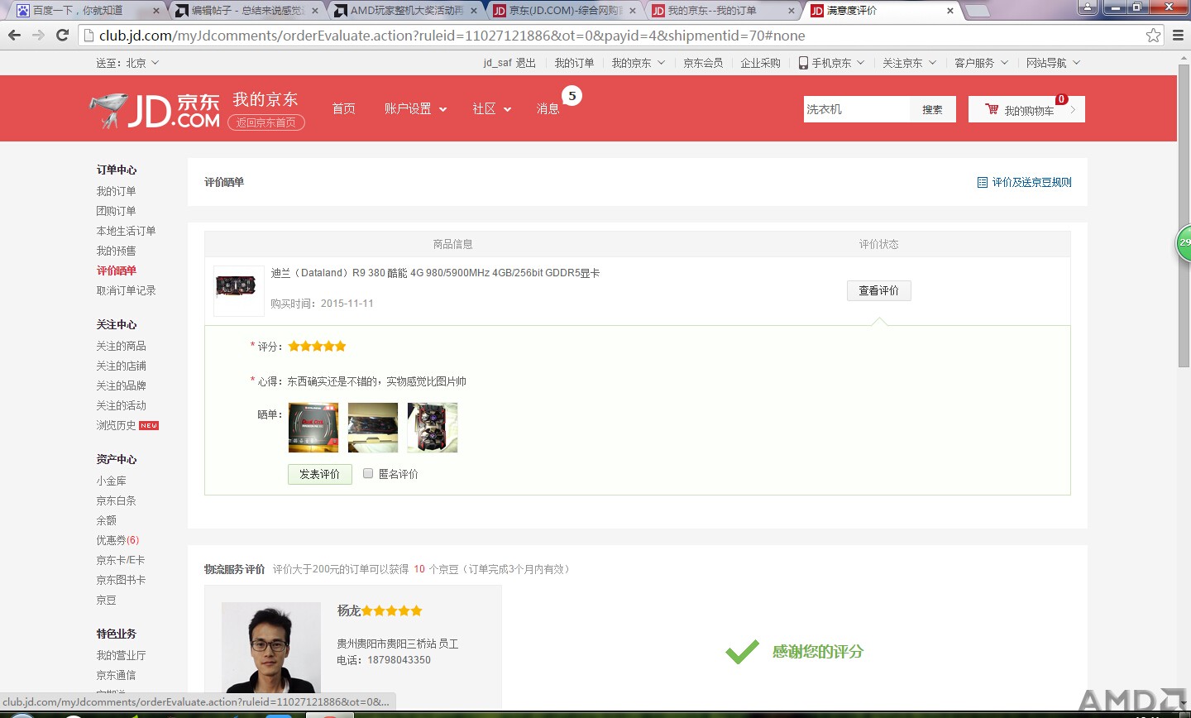The height and width of the screenshot is (718, 1191).
Task: Open 京豆 in the sidebar
Action: 106,600
